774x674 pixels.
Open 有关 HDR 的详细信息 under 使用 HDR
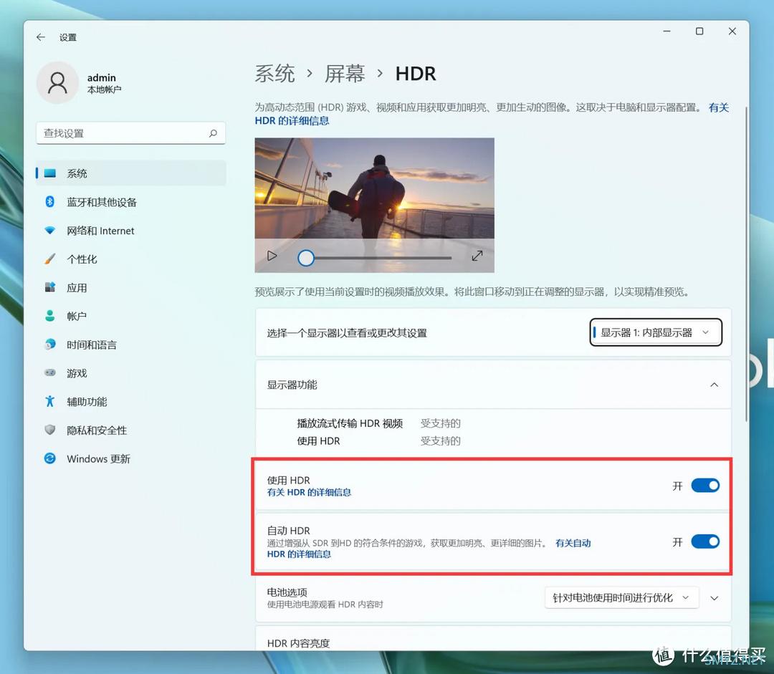[x=309, y=492]
